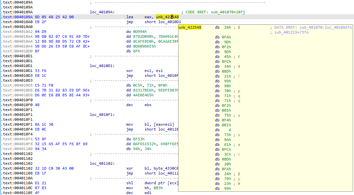Follow byte_4330C0 reference in xor bl

(166, 168)
